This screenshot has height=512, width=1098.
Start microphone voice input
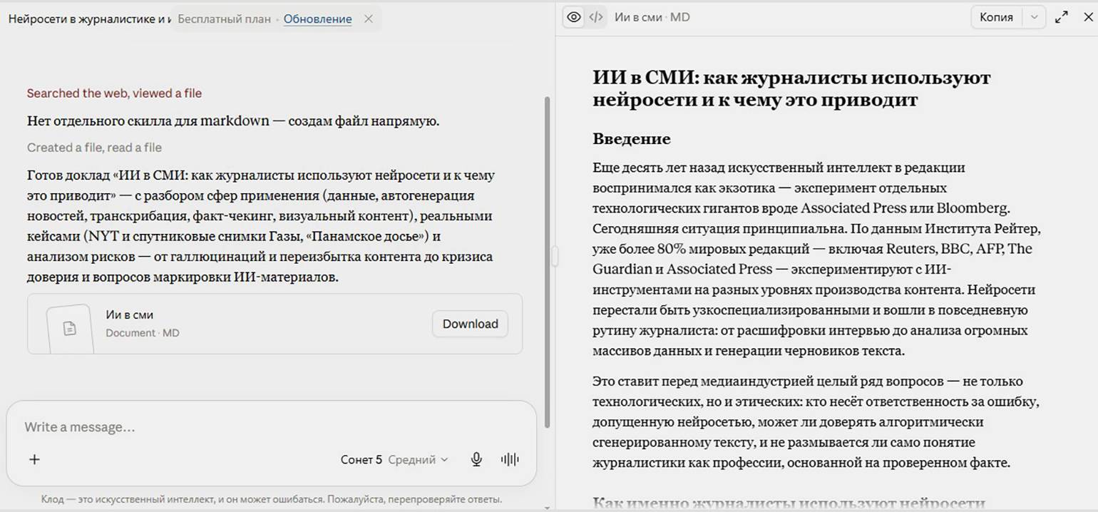476,460
